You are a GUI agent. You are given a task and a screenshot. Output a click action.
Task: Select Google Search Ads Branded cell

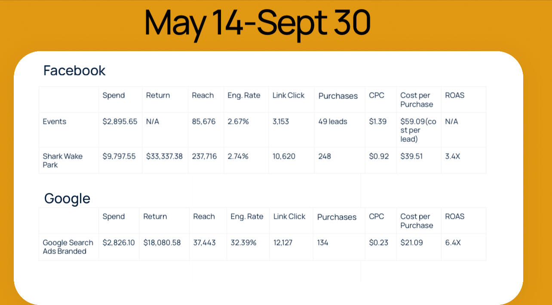[x=68, y=247]
